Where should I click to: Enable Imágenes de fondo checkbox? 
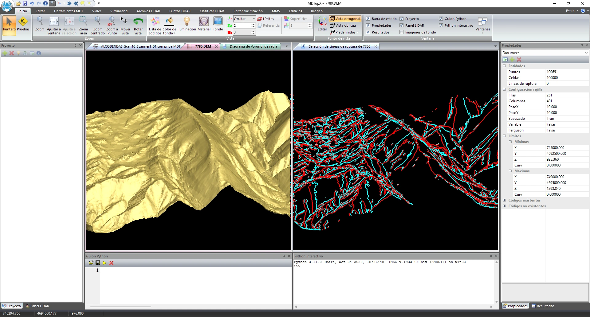401,32
